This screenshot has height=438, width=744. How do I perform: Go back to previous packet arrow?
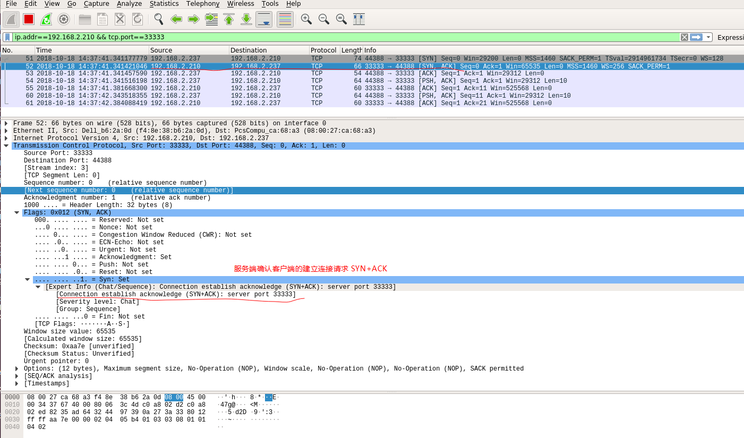pyautogui.click(x=176, y=20)
